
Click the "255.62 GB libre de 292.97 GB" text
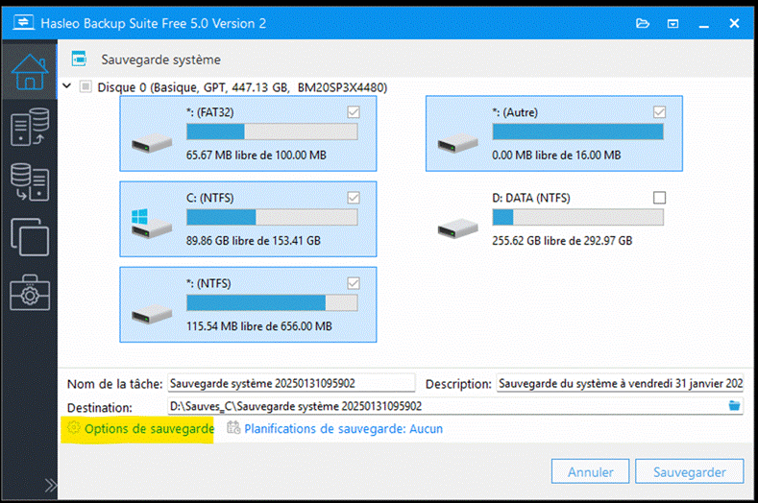click(562, 241)
